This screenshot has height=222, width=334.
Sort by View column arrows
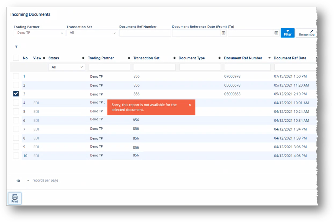[x=44, y=58]
